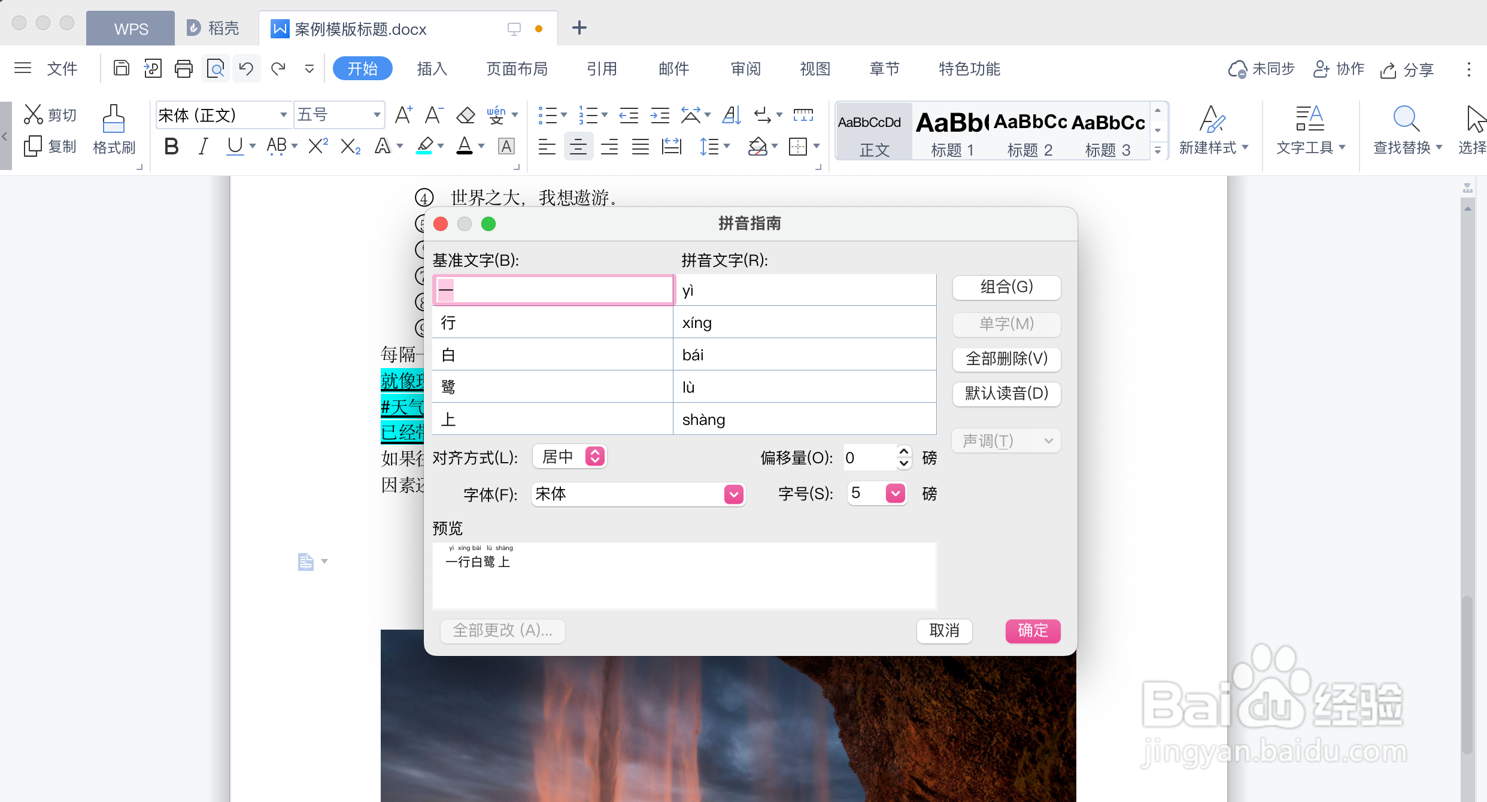The height and width of the screenshot is (802, 1487).
Task: Confirm pinyin settings with 确定
Action: click(1032, 631)
